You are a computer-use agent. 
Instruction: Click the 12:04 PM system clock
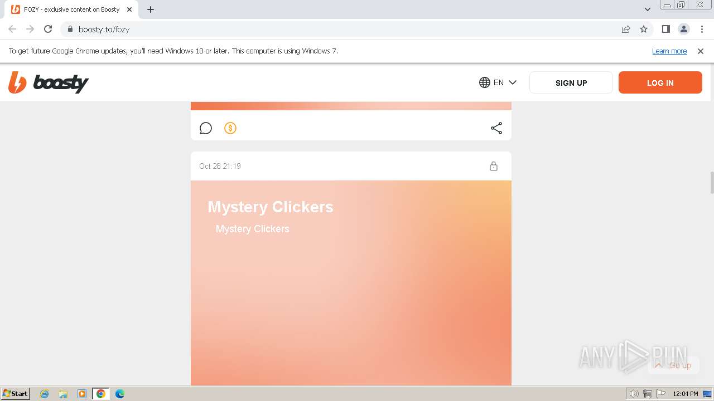(x=686, y=394)
